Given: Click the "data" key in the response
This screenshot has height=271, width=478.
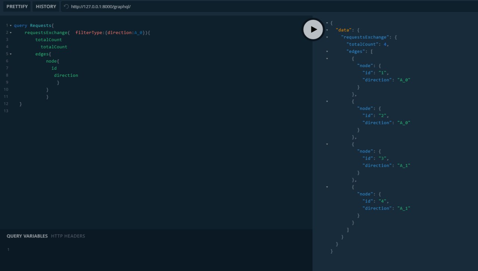Looking at the screenshot, I should pyautogui.click(x=344, y=30).
